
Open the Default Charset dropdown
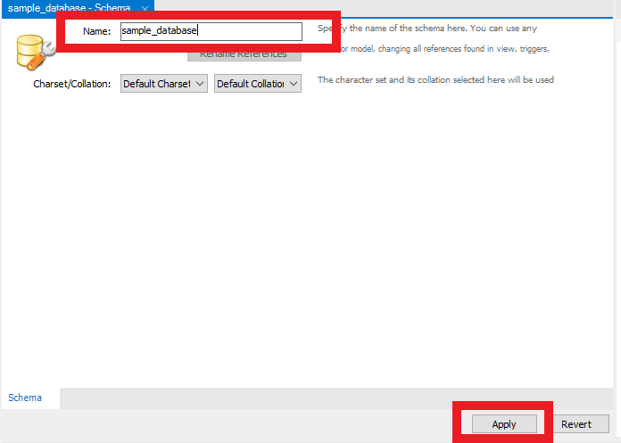[164, 84]
